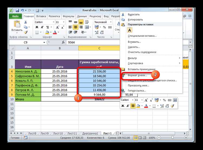This screenshot has height=150, width=203.
Task: Open the Данные ribbon tab
Action: click(x=82, y=16)
